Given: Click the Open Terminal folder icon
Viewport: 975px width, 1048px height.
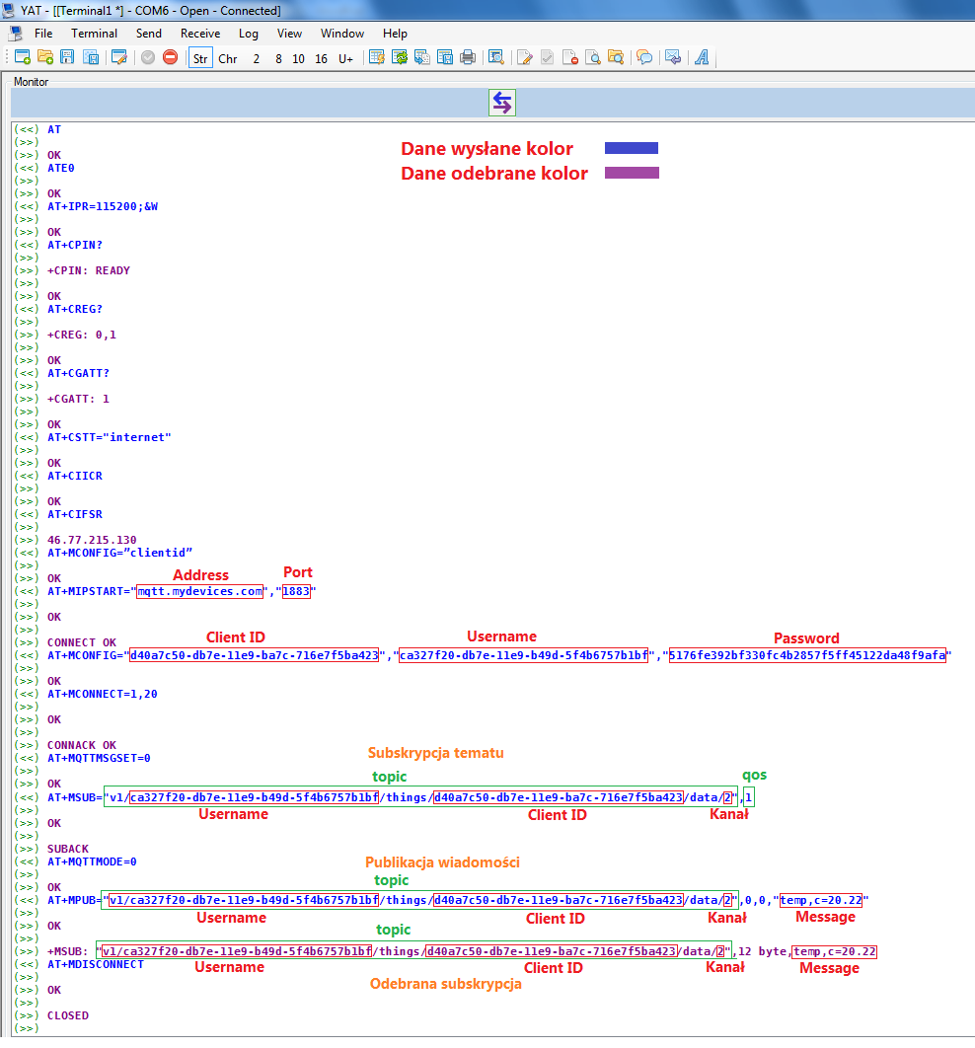Looking at the screenshot, I should tap(44, 57).
